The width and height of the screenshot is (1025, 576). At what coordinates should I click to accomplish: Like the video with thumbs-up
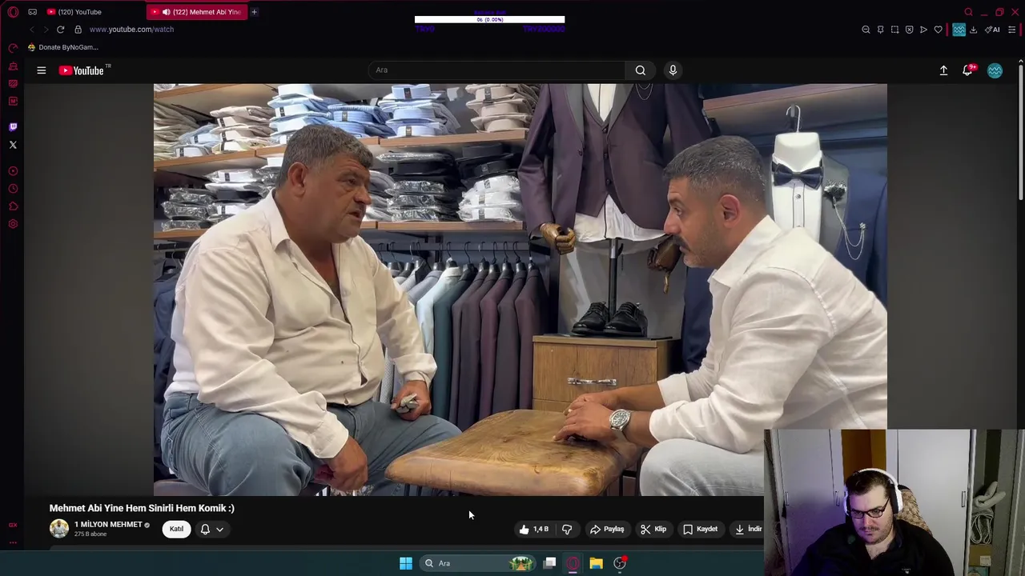(x=534, y=529)
